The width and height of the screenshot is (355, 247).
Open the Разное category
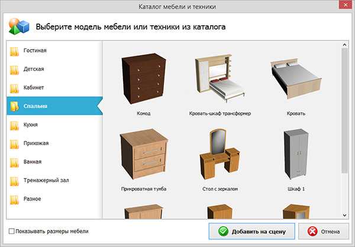tap(32, 199)
